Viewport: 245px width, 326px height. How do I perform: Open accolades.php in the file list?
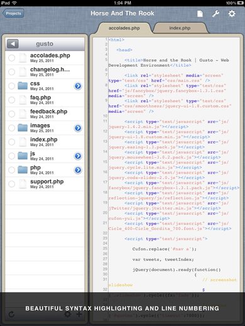point(45,58)
